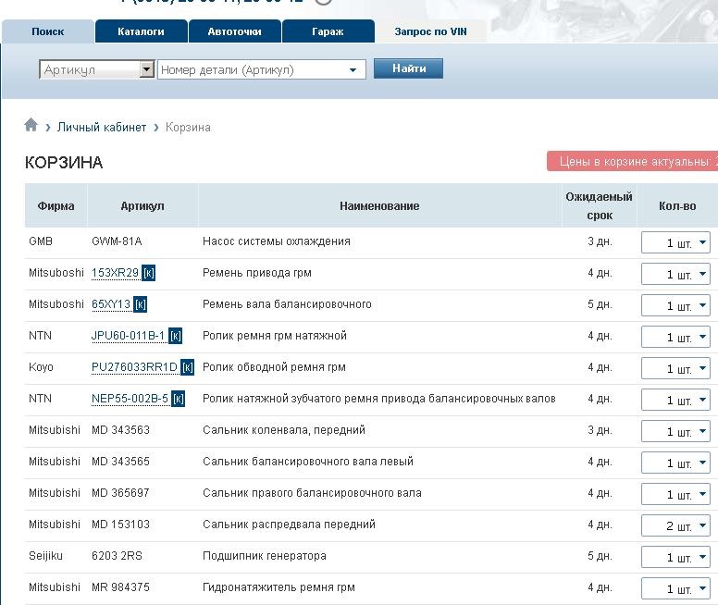Click the Корзина breadcrumb text

188,128
